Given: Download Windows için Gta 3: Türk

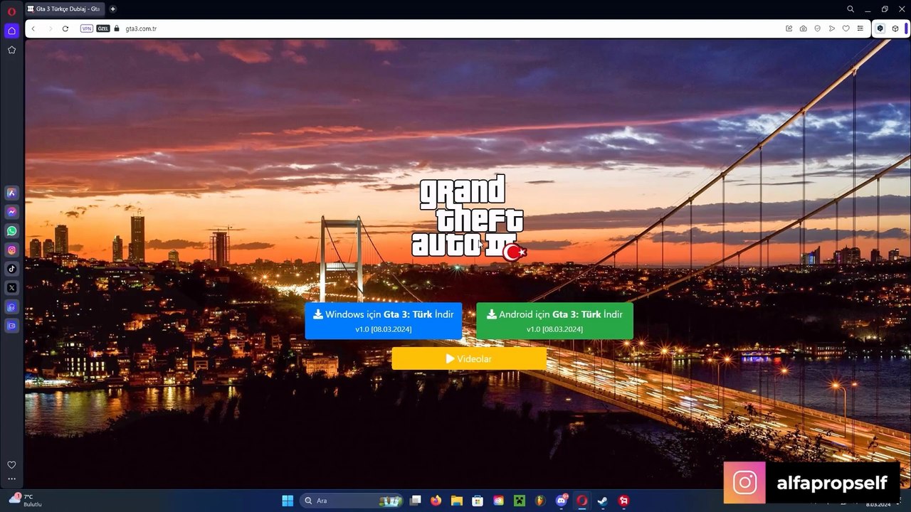Looking at the screenshot, I should pos(384,321).
